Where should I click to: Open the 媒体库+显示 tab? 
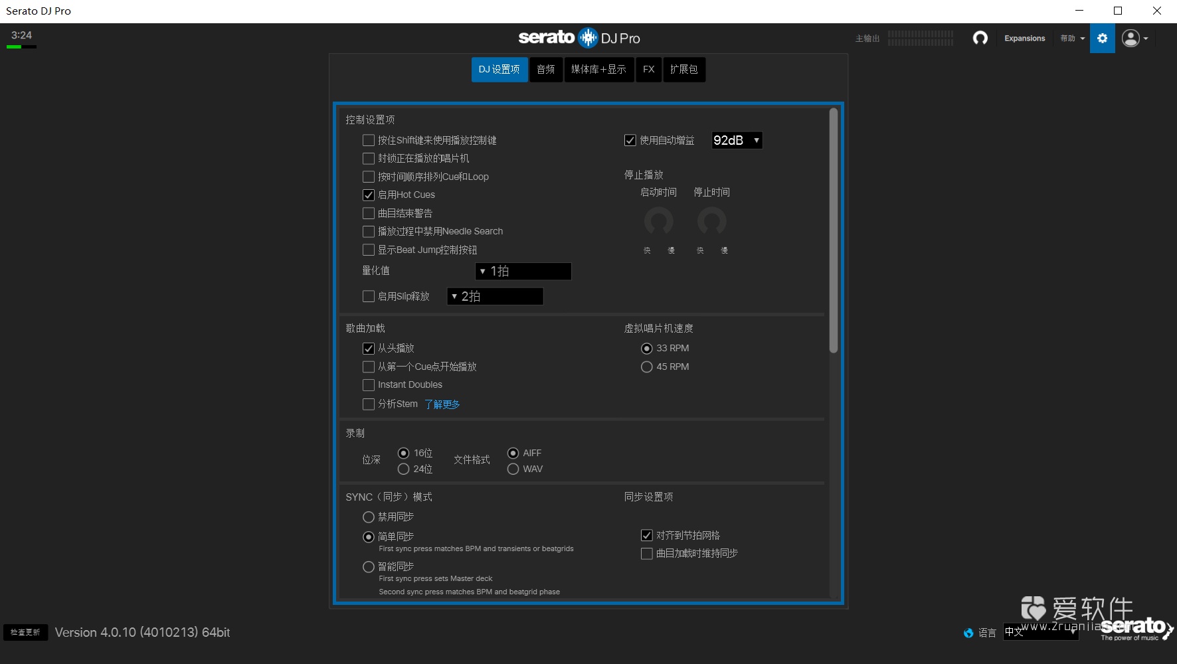[x=598, y=70]
